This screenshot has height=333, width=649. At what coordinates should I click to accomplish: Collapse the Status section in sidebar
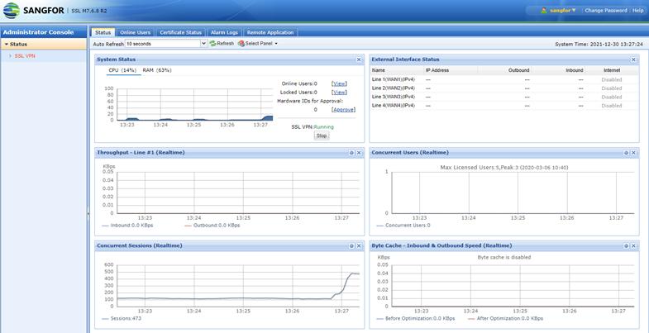coord(7,44)
